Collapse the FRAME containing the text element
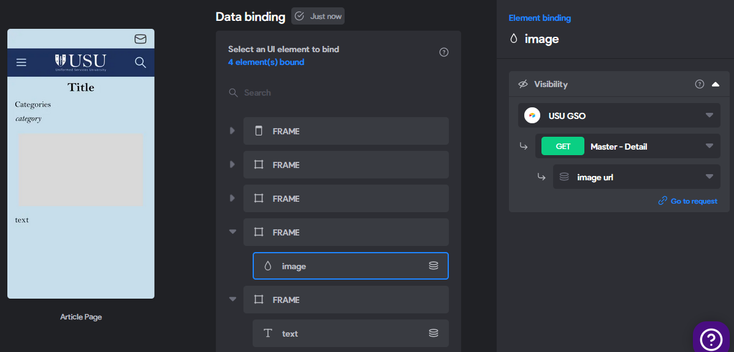Image resolution: width=734 pixels, height=352 pixels. click(x=232, y=299)
